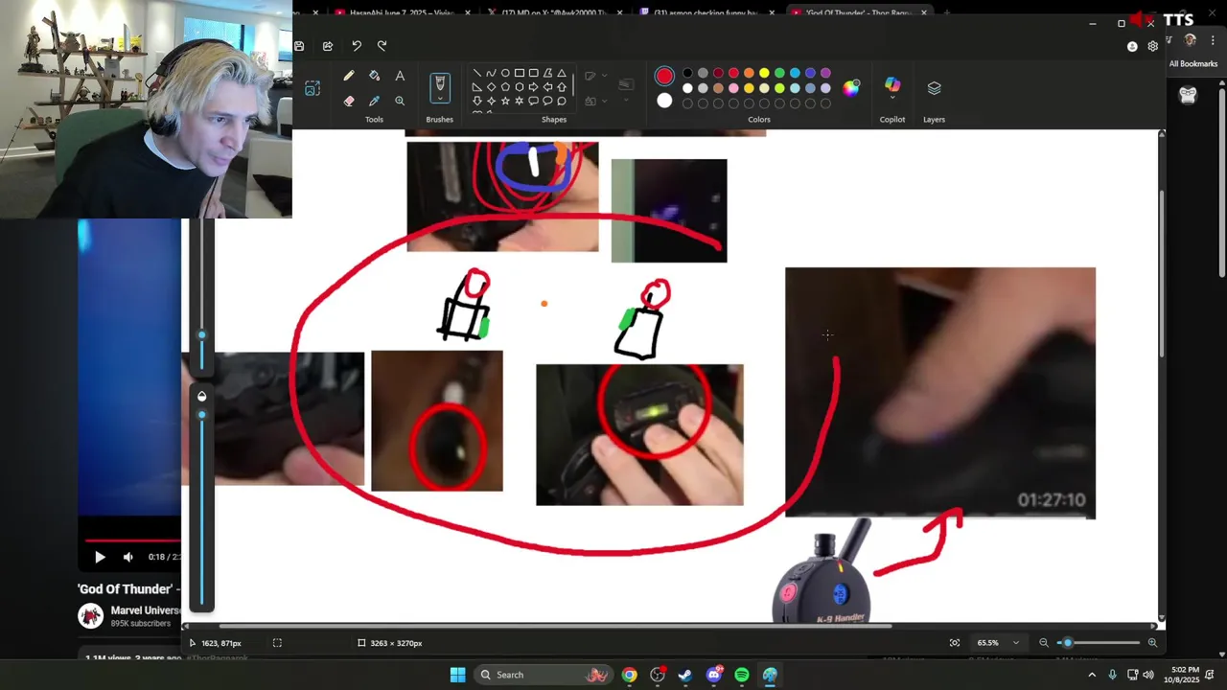Pick the purple color swatch
Image resolution: width=1227 pixels, height=690 pixels.
click(x=825, y=73)
